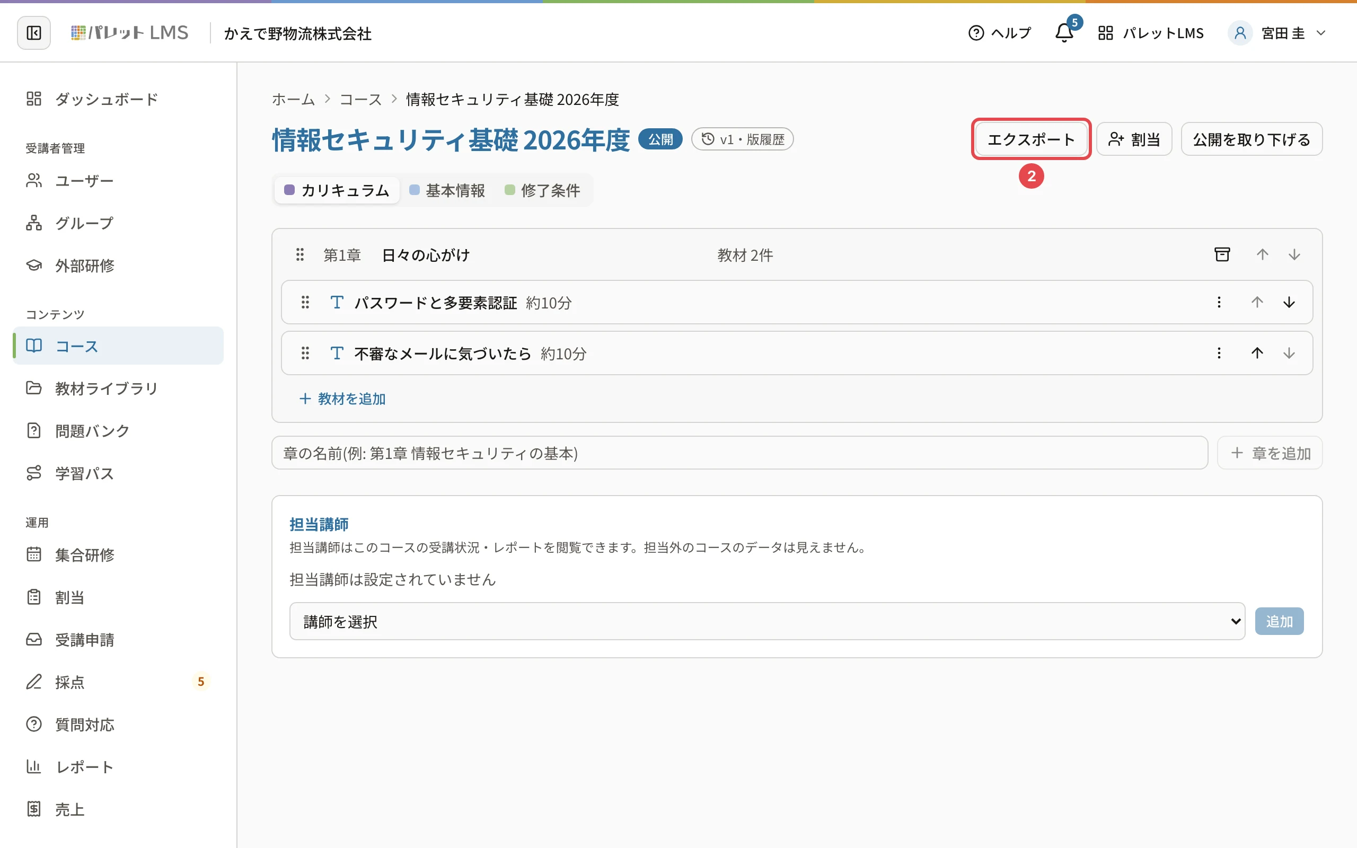Viewport: 1357px width, 848px height.
Task: Open 受講申請 in the sidebar
Action: 118,639
